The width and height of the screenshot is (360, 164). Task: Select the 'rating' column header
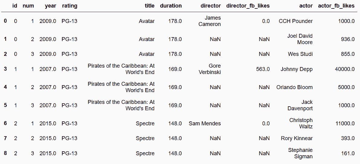tap(70, 6)
